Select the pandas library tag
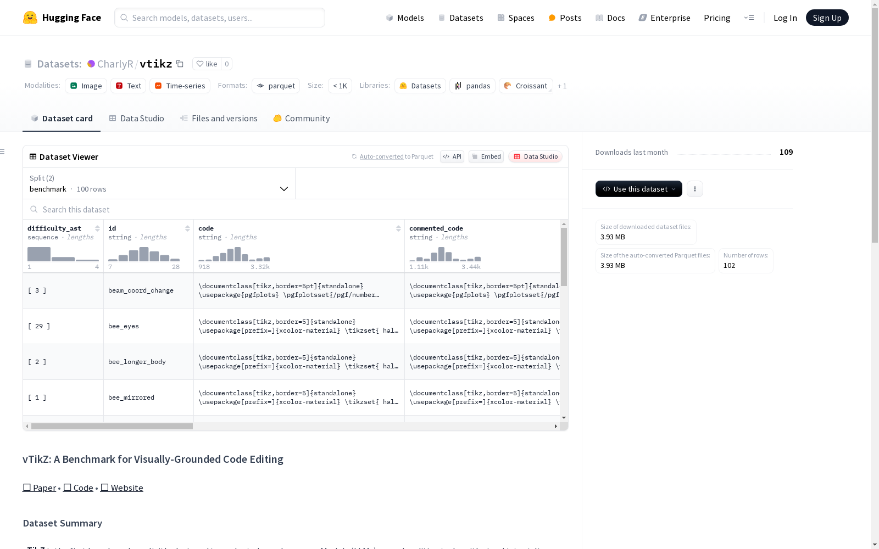The height and width of the screenshot is (549, 879). tap(472, 86)
